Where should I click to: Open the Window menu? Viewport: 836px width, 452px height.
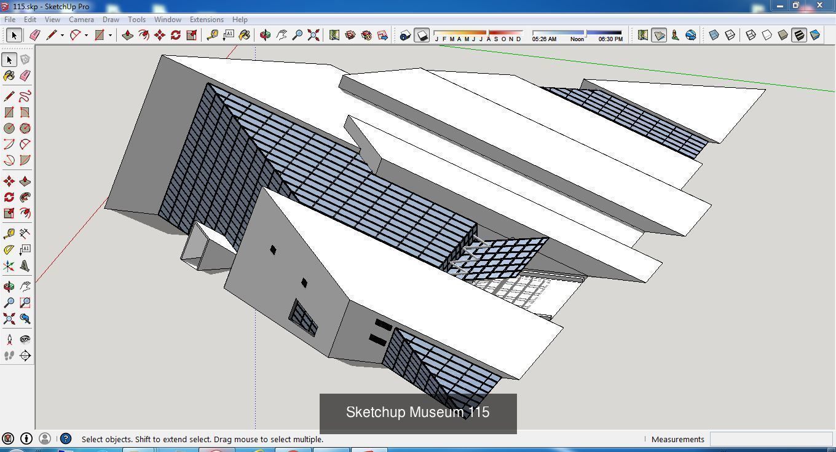(x=167, y=20)
